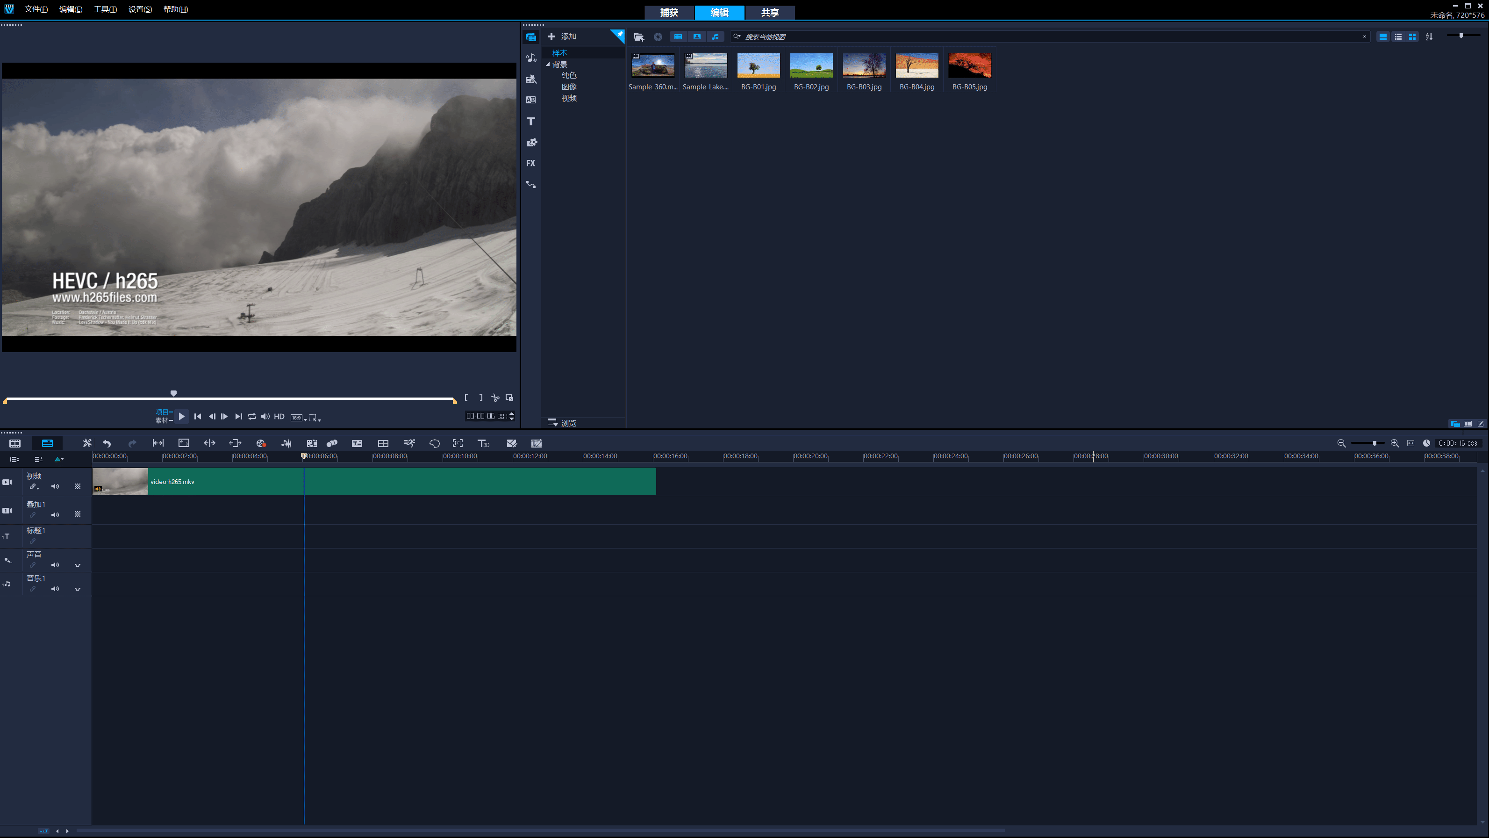This screenshot has height=838, width=1489.
Task: Select the 样本 library folder
Action: (x=559, y=53)
